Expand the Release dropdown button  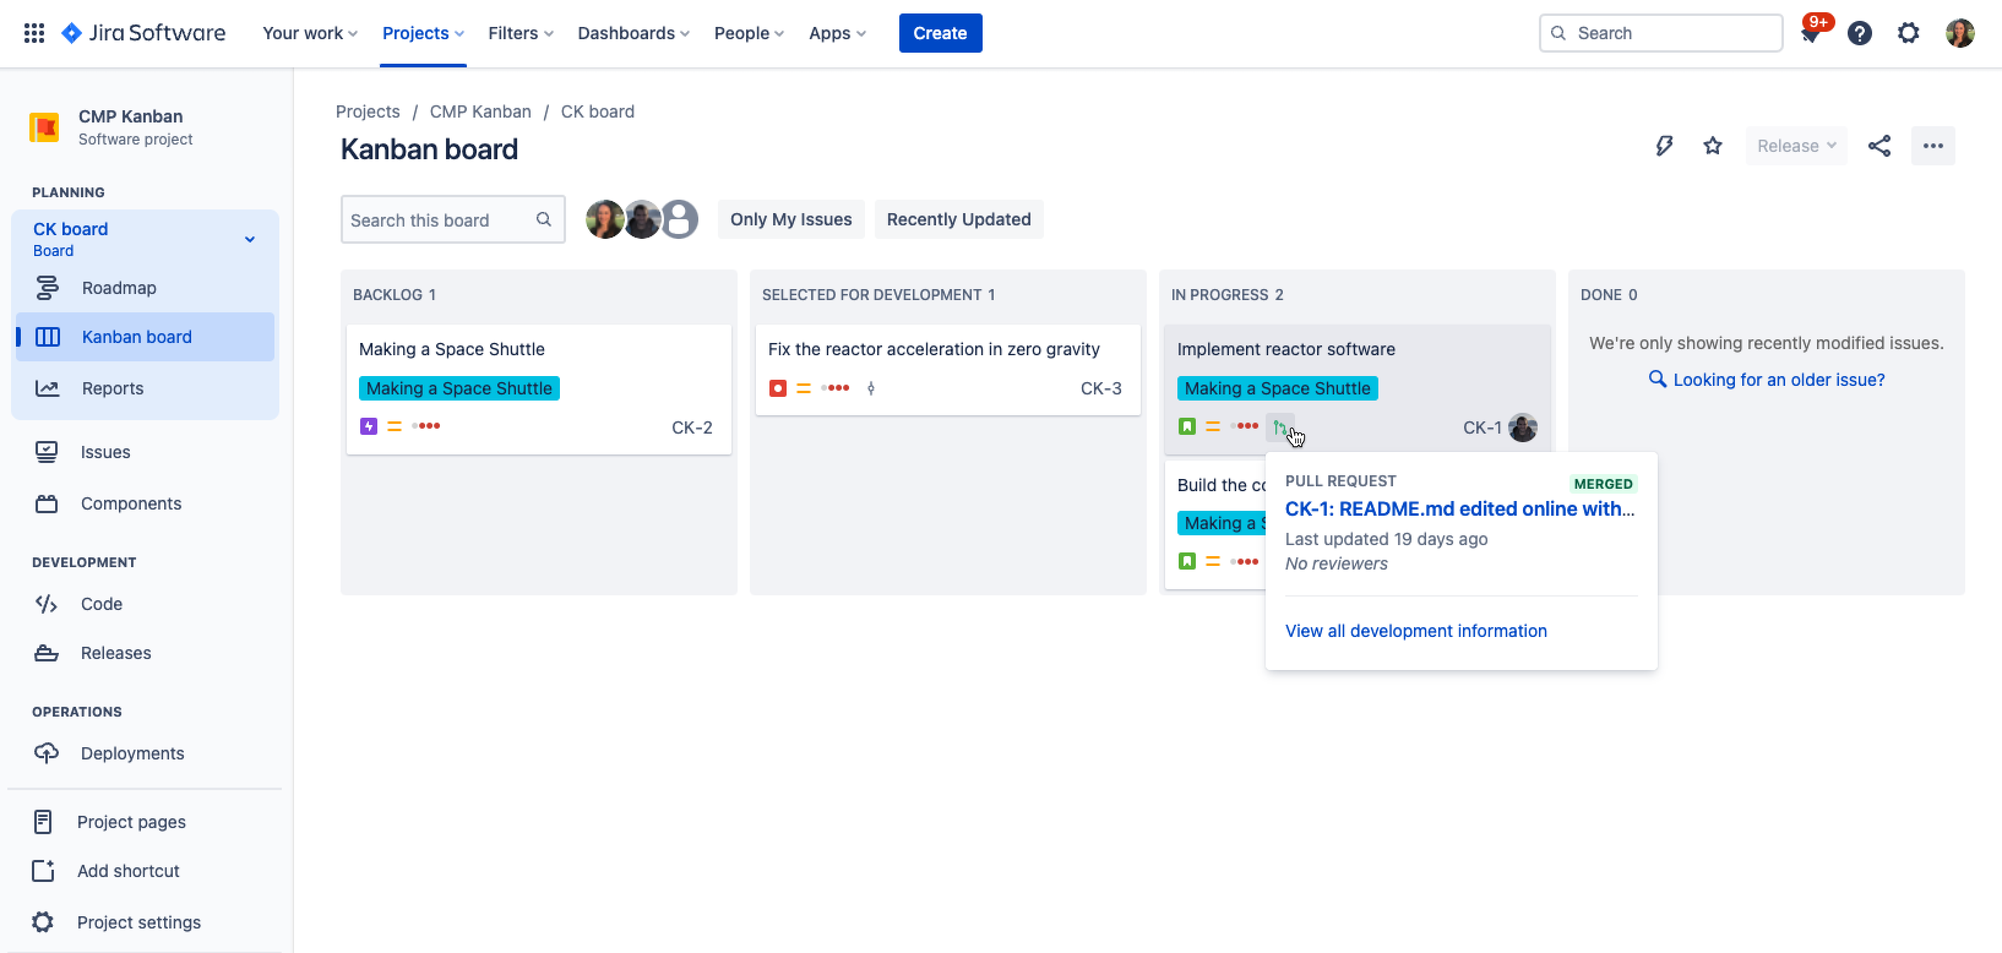(x=1795, y=145)
